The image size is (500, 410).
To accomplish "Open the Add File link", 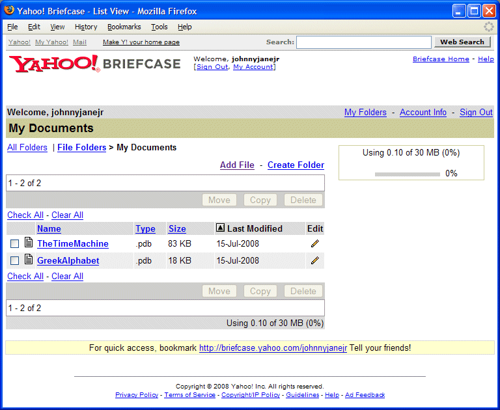I will (x=237, y=165).
